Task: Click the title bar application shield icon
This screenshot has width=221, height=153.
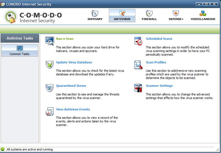Action: (x=3, y=4)
